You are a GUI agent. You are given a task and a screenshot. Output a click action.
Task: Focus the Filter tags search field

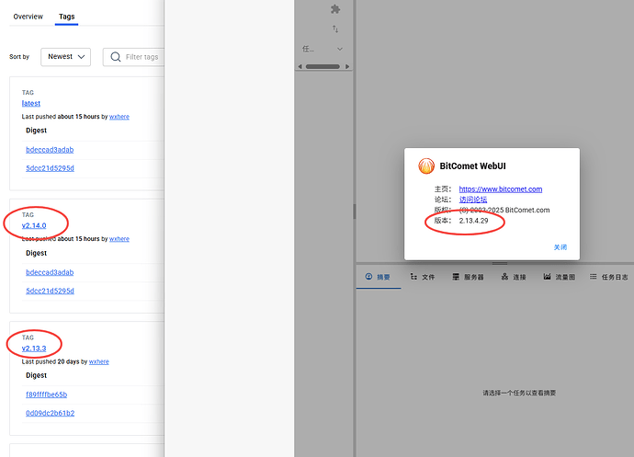click(133, 57)
